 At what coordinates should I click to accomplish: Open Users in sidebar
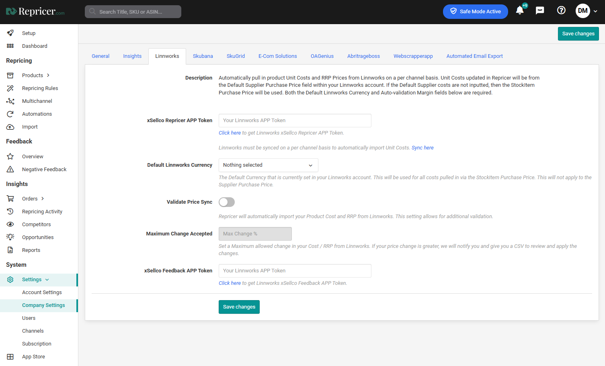click(29, 318)
